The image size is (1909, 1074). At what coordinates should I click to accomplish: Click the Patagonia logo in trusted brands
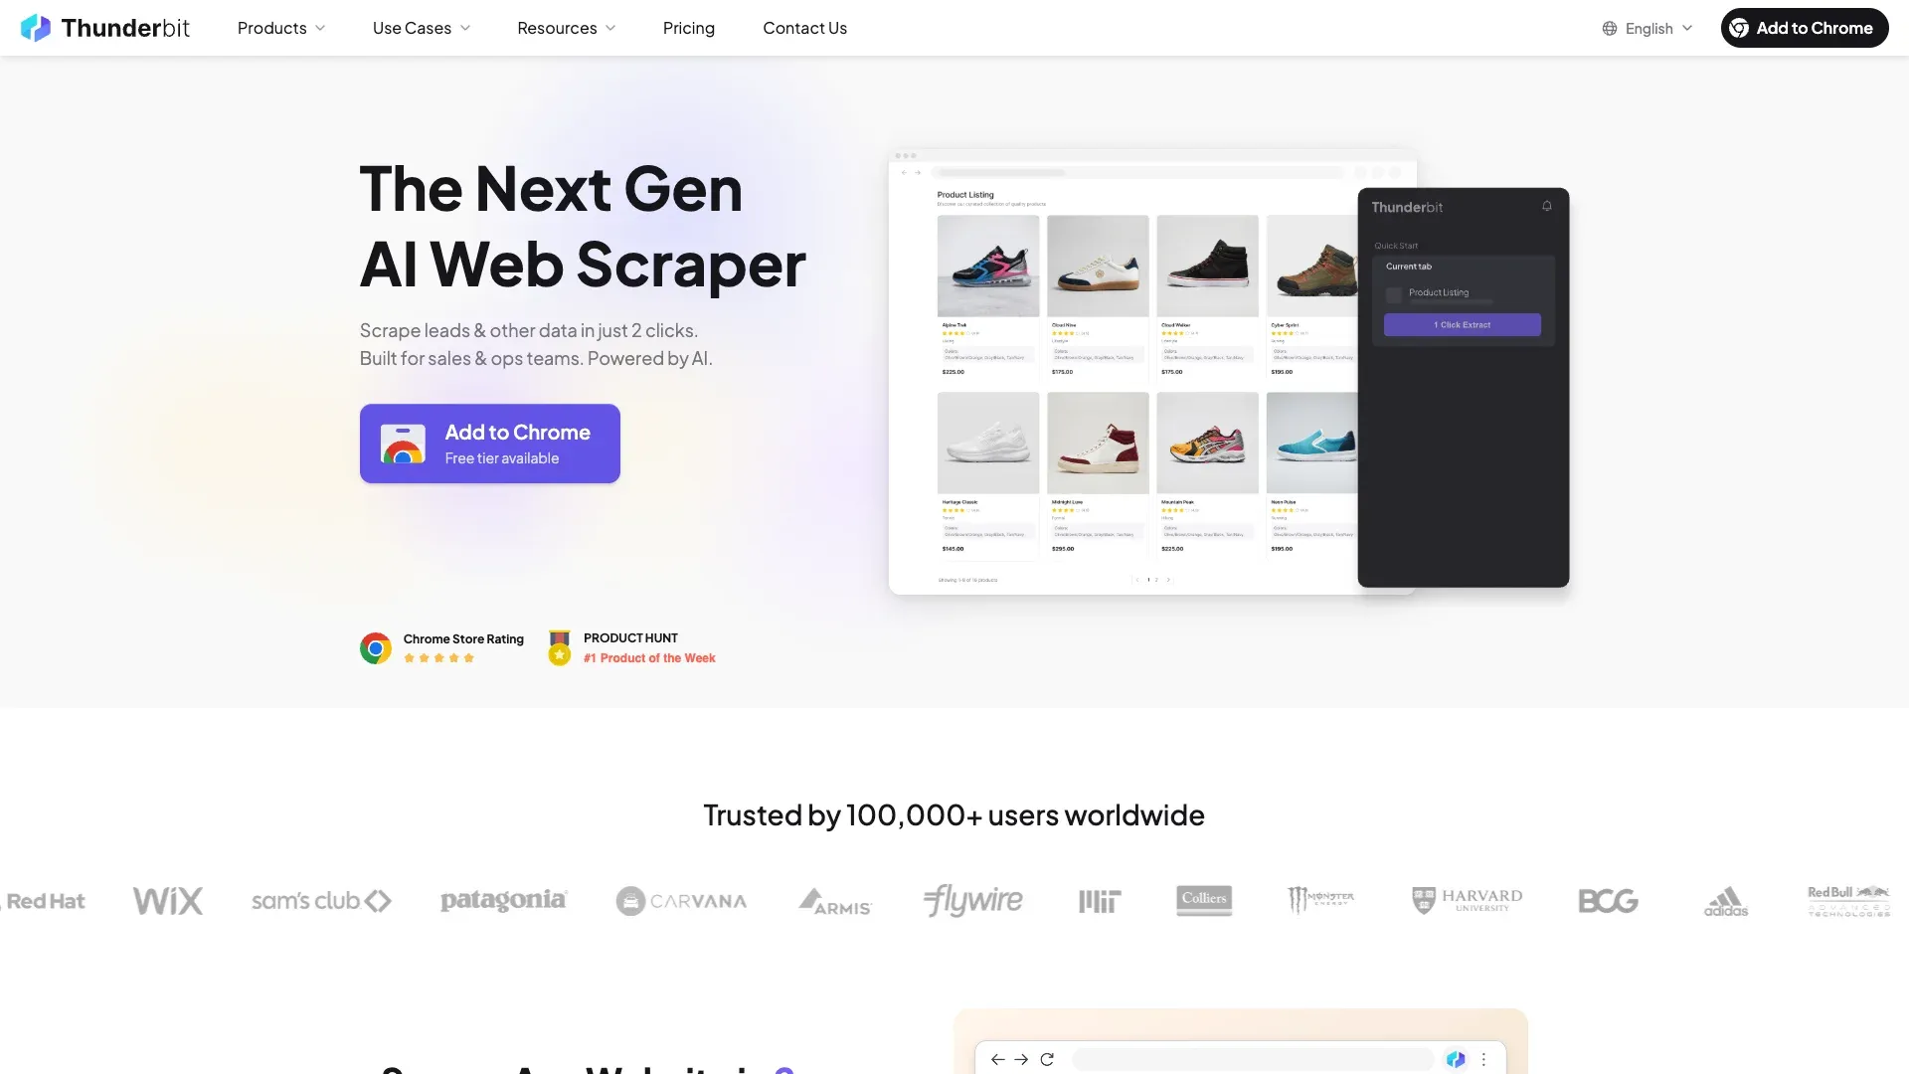click(x=504, y=901)
